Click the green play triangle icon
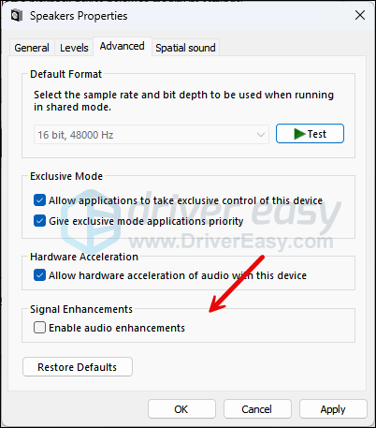Screen dimensions: 376x428 [299, 134]
